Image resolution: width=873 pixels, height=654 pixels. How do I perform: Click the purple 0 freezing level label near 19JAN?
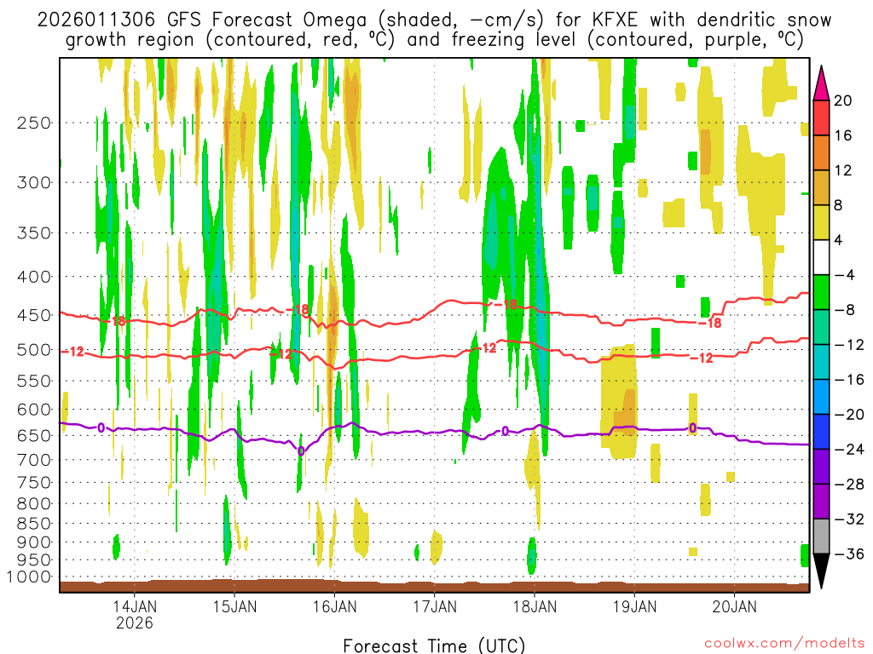(x=692, y=427)
